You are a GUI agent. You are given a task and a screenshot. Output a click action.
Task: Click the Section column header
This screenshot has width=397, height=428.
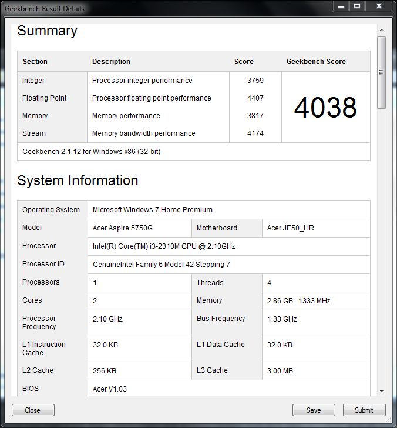[35, 61]
